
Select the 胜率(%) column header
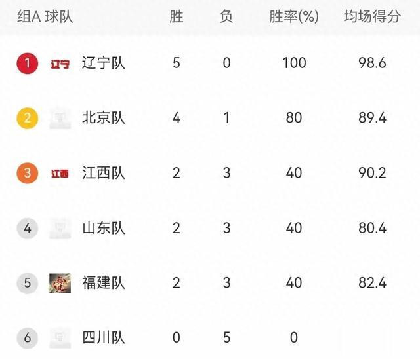point(293,17)
